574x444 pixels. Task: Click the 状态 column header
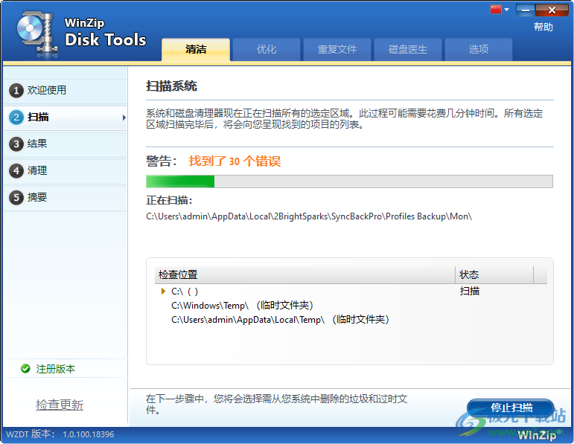494,274
